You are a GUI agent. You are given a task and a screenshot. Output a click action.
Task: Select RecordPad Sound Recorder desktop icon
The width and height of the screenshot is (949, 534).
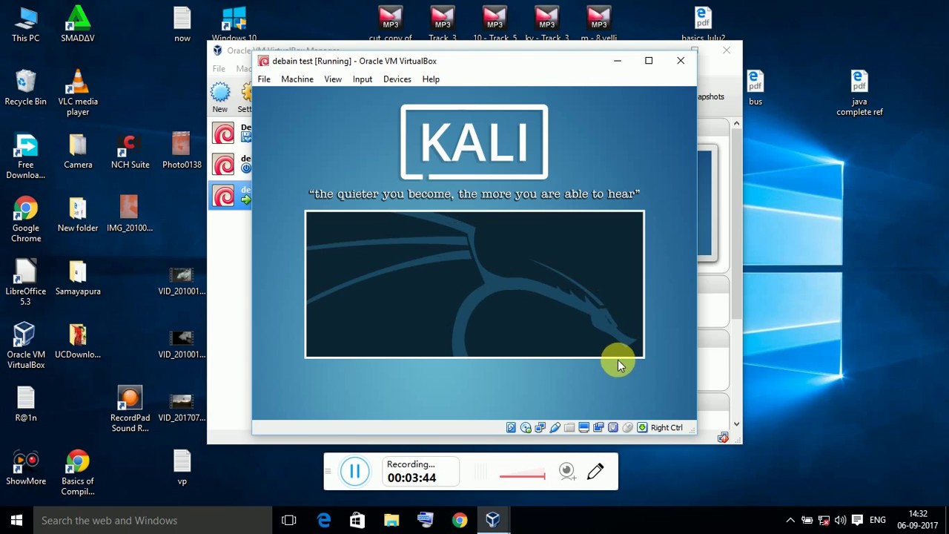pyautogui.click(x=130, y=409)
